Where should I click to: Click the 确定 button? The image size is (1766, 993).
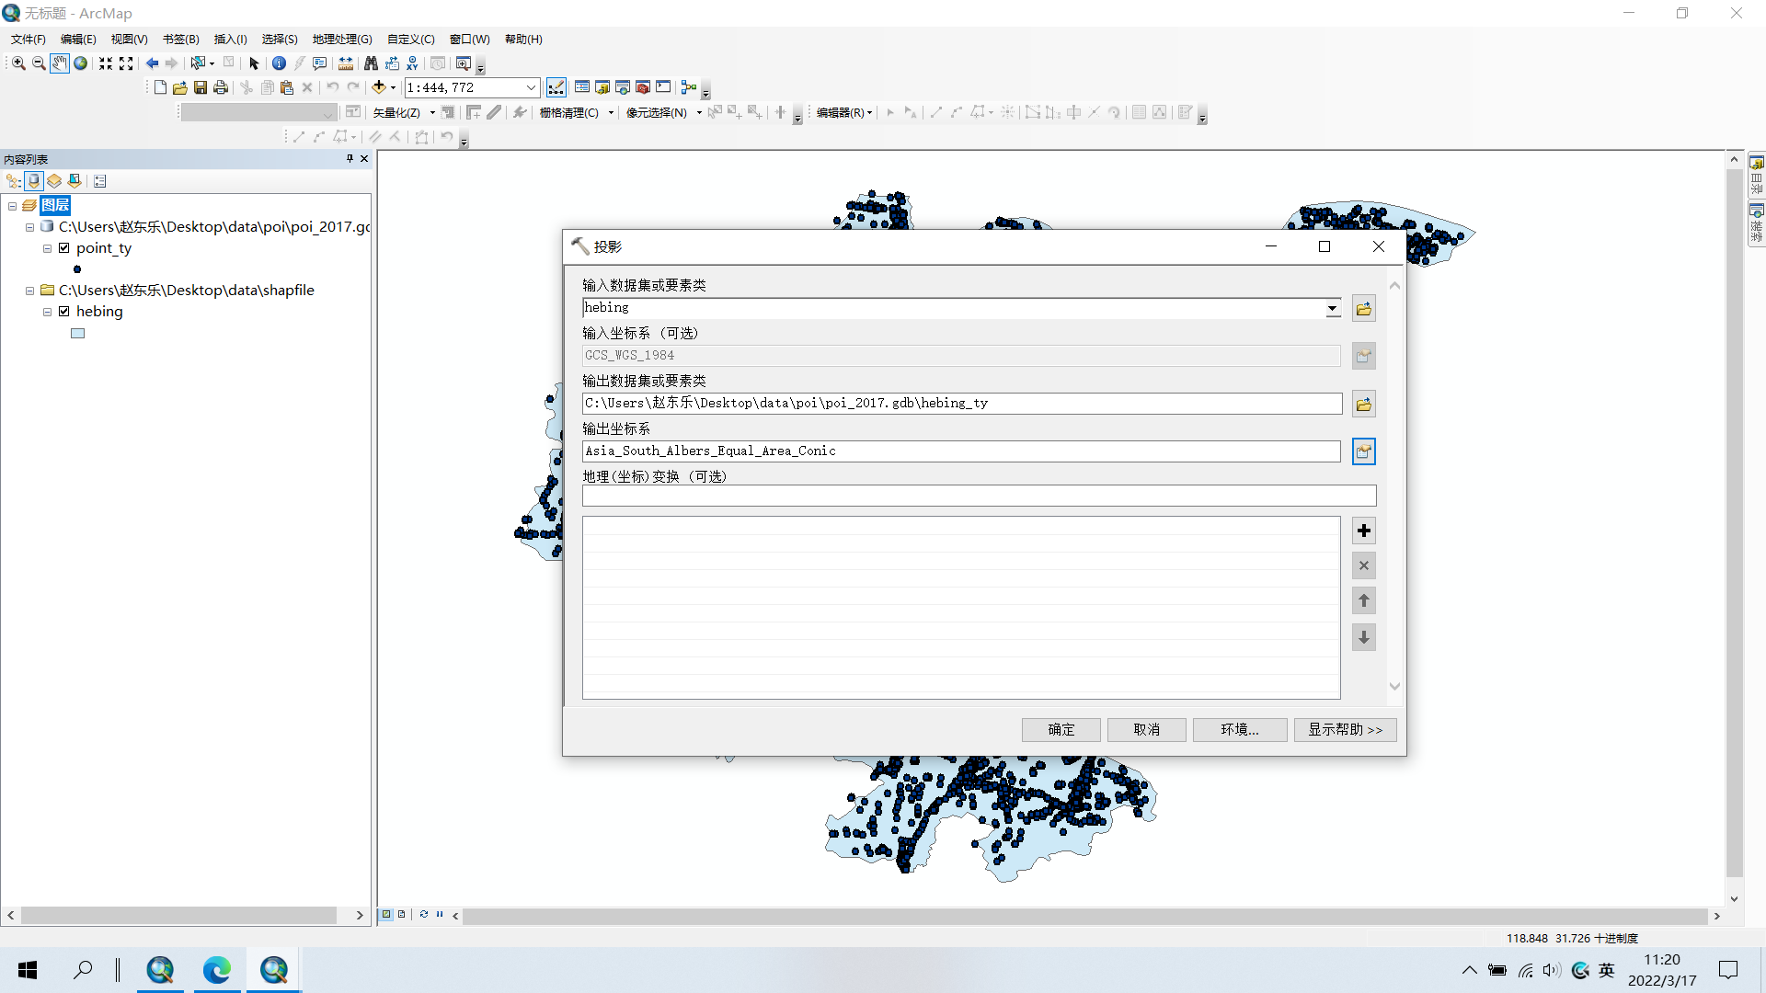click(1061, 729)
